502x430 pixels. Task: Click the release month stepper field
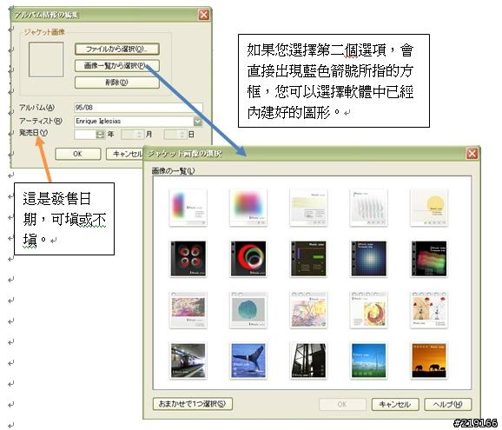(x=132, y=134)
